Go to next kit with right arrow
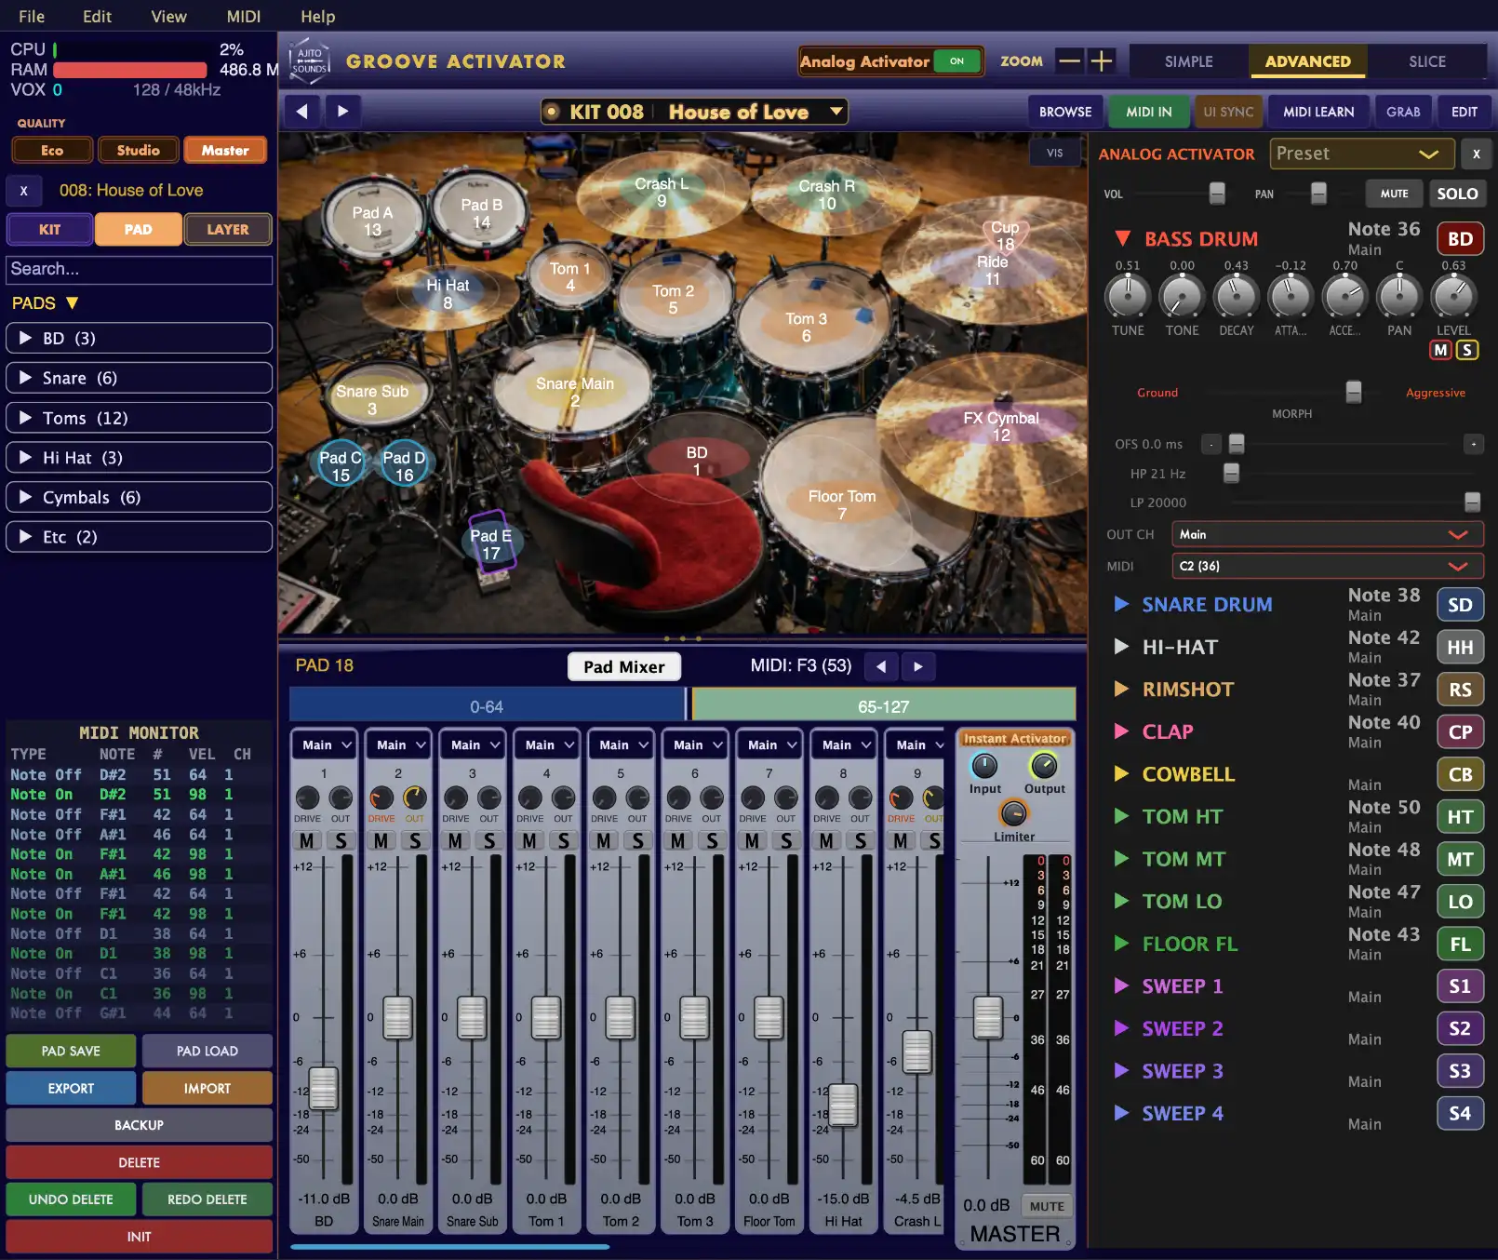This screenshot has height=1260, width=1498. pos(342,112)
